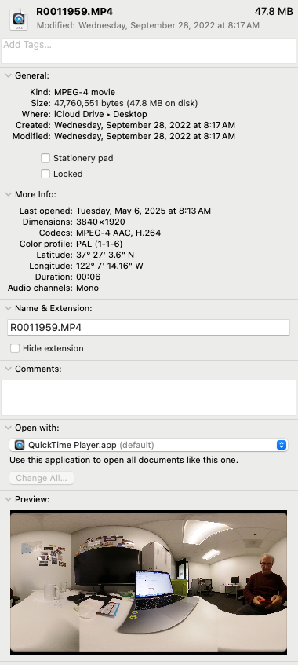Click the 360 video preview thumbnail
This screenshot has width=298, height=665.
click(x=148, y=582)
